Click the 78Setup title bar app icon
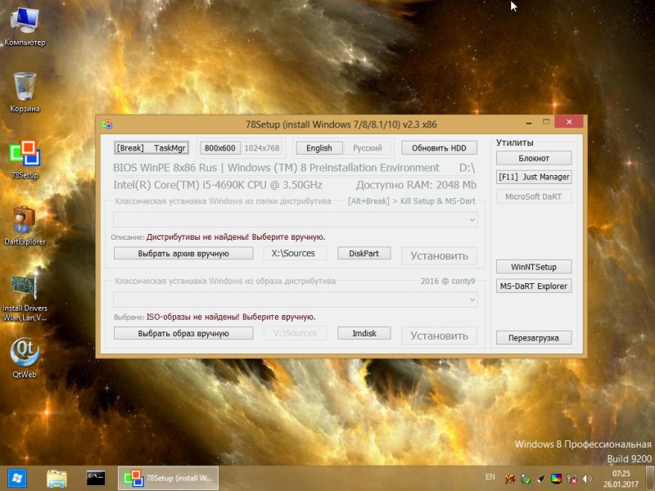Viewport: 655px width, 491px height. (107, 124)
